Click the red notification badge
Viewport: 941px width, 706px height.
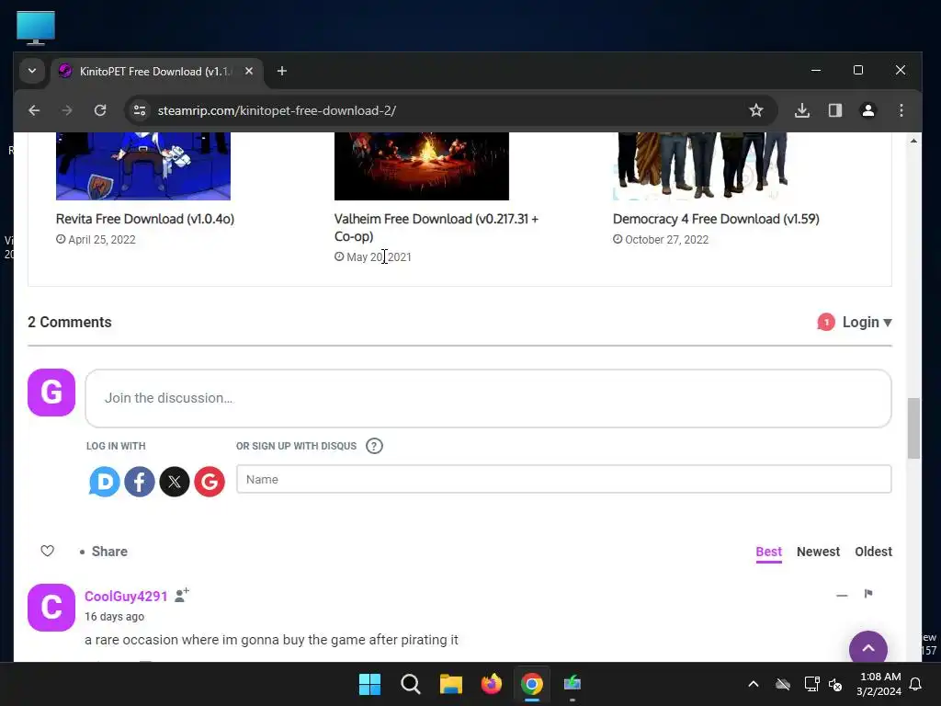[x=826, y=323]
